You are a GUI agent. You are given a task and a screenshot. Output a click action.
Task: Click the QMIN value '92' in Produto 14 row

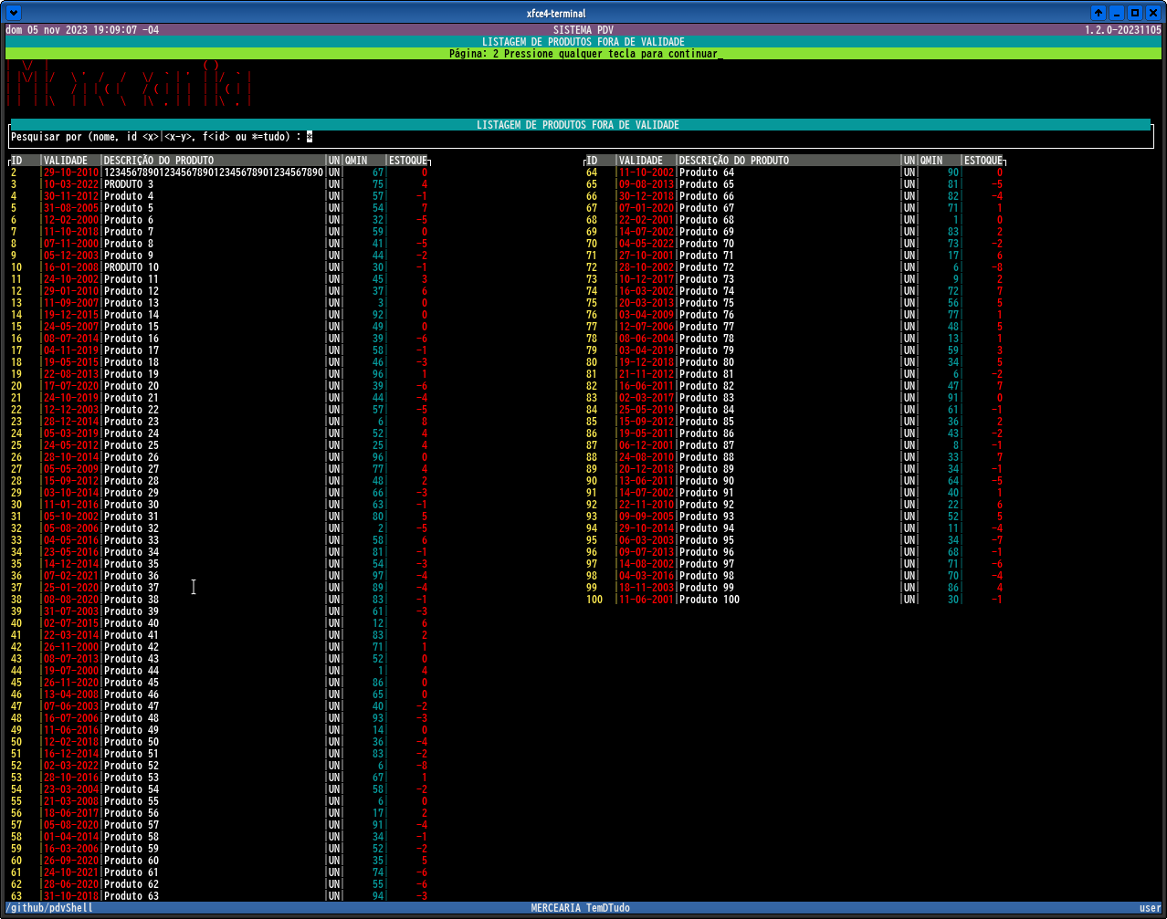378,315
